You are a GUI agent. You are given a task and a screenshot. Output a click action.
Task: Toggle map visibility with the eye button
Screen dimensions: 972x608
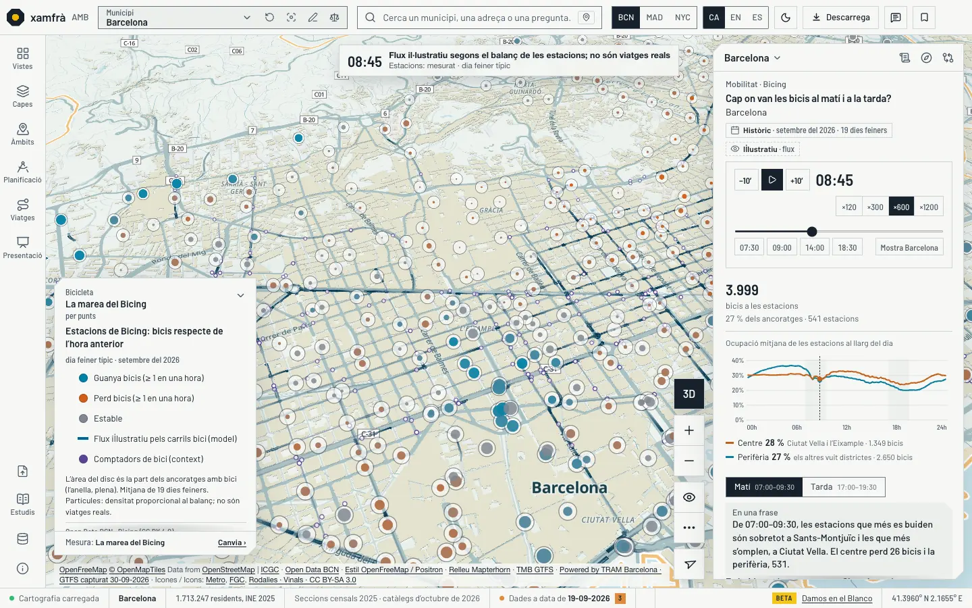pyautogui.click(x=689, y=497)
